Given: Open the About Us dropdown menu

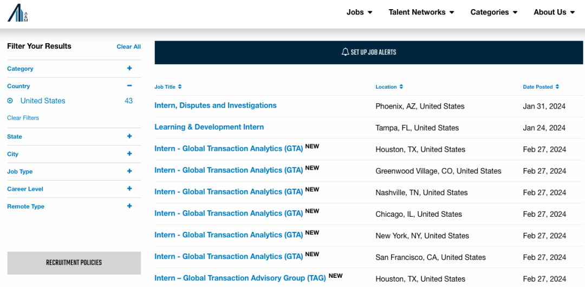Looking at the screenshot, I should pyautogui.click(x=554, y=12).
